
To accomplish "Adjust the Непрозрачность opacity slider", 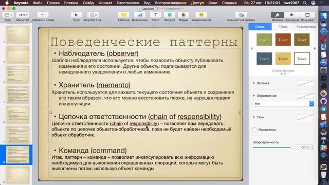I will coord(273,147).
